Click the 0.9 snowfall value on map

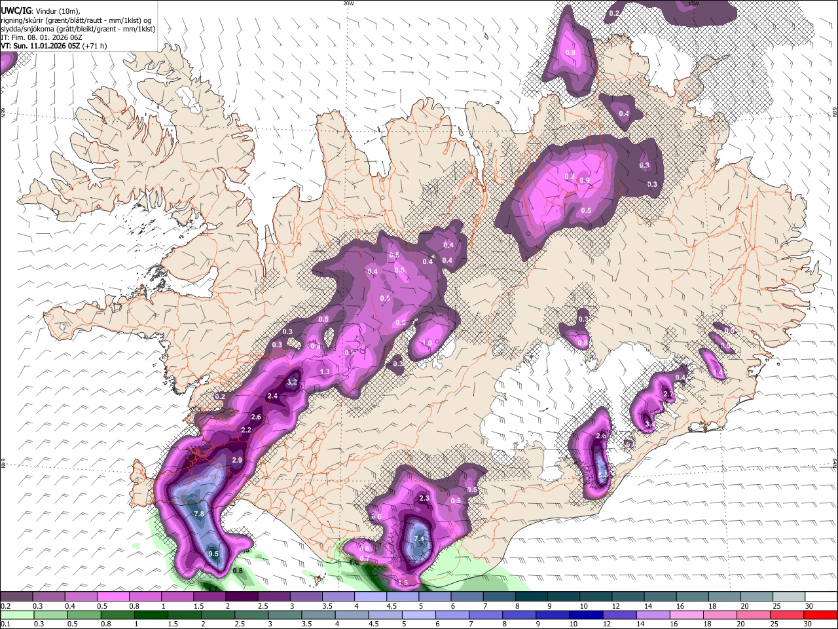click(x=585, y=181)
